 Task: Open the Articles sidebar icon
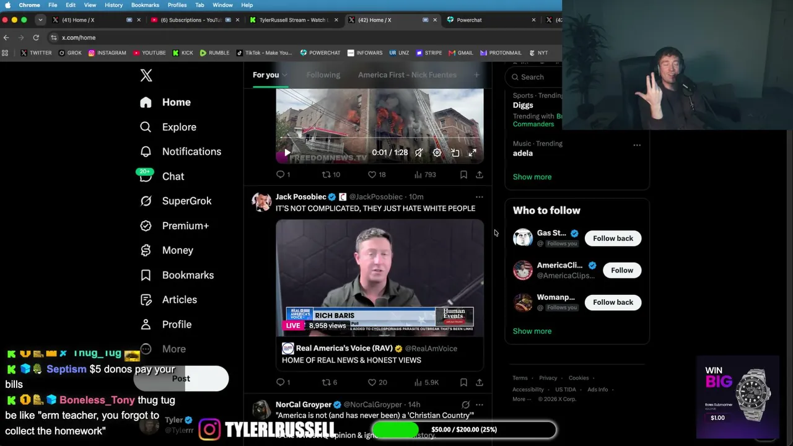coord(146,300)
